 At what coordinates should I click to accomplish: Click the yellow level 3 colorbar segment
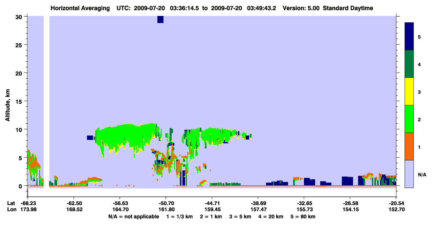coord(409,91)
